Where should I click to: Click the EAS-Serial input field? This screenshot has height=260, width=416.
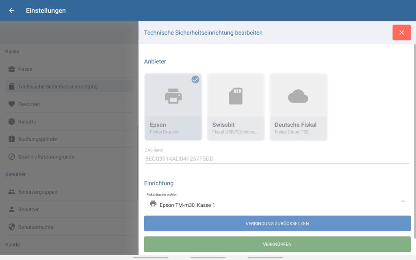coord(276,158)
